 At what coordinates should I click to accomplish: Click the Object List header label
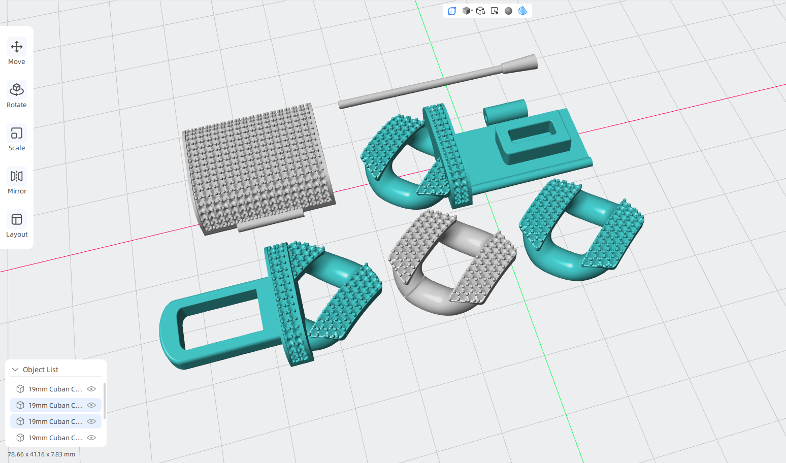click(x=41, y=370)
